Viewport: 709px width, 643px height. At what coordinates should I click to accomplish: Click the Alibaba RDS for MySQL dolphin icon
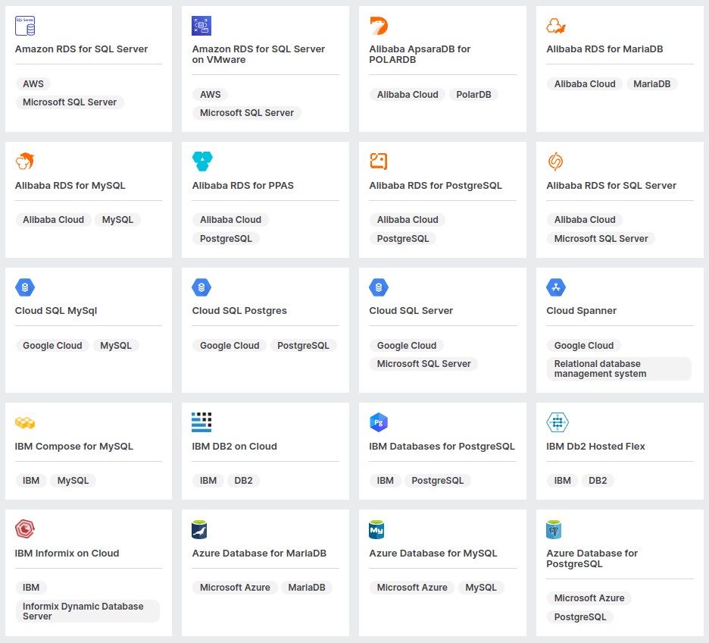(25, 162)
